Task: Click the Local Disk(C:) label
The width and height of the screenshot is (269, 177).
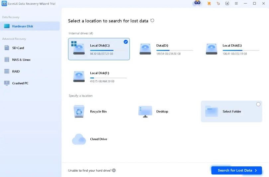Action: [x=100, y=45]
